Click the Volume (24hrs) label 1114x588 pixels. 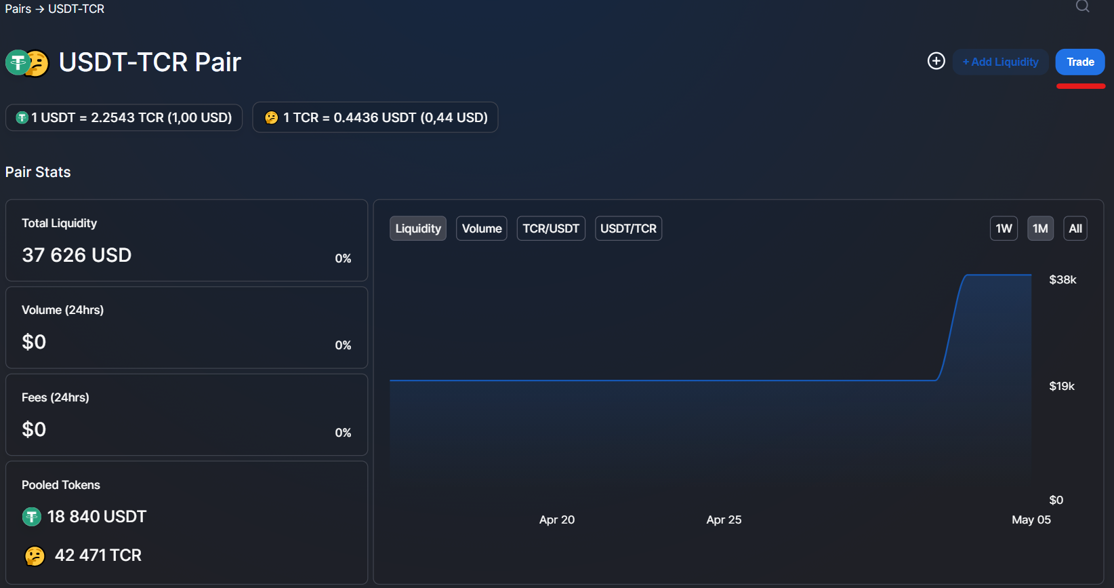tap(62, 310)
